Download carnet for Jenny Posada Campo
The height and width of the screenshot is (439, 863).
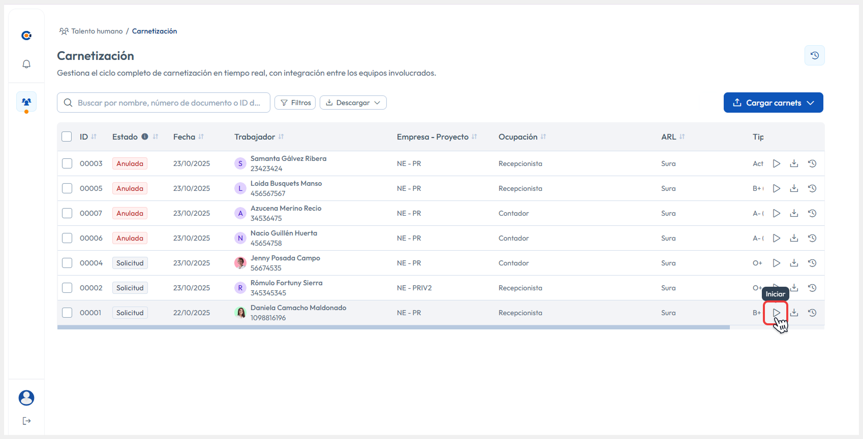click(x=794, y=263)
